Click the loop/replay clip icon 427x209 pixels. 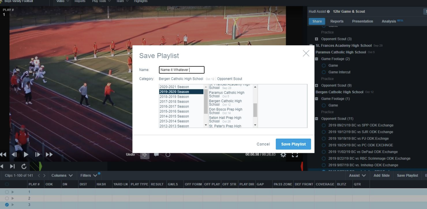[24, 167]
